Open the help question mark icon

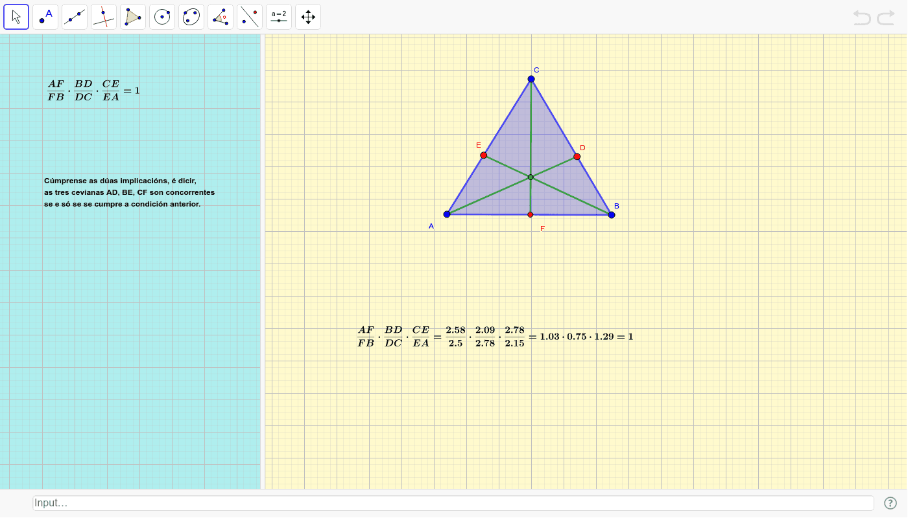click(x=890, y=502)
